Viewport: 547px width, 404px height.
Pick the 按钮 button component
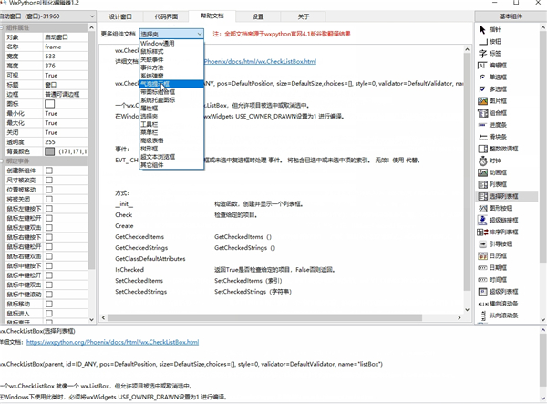[490, 42]
